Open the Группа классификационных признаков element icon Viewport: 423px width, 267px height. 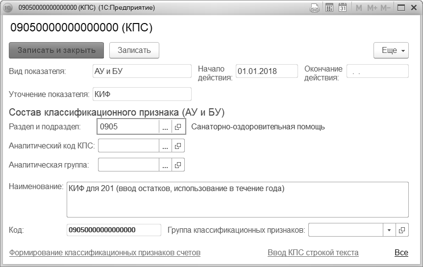402,230
